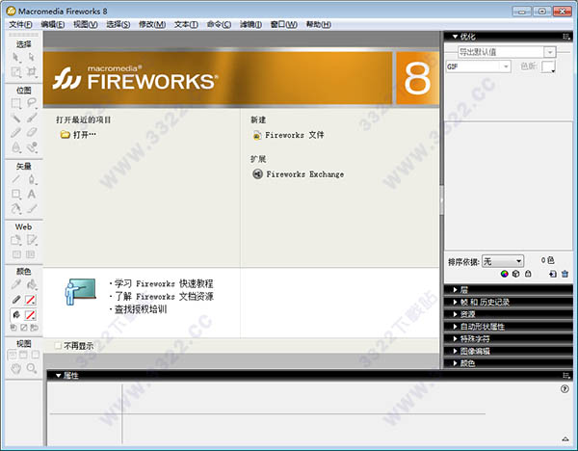Collapse the 优化 panel
Image resolution: width=578 pixels, height=451 pixels.
click(456, 37)
